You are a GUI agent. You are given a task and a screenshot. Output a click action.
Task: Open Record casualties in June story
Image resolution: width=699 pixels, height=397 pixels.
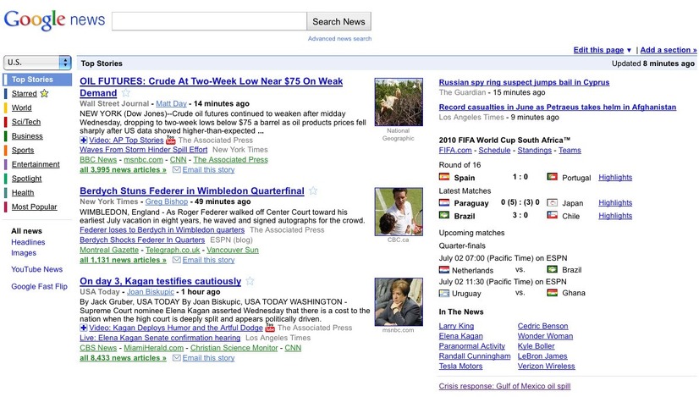tap(558, 107)
